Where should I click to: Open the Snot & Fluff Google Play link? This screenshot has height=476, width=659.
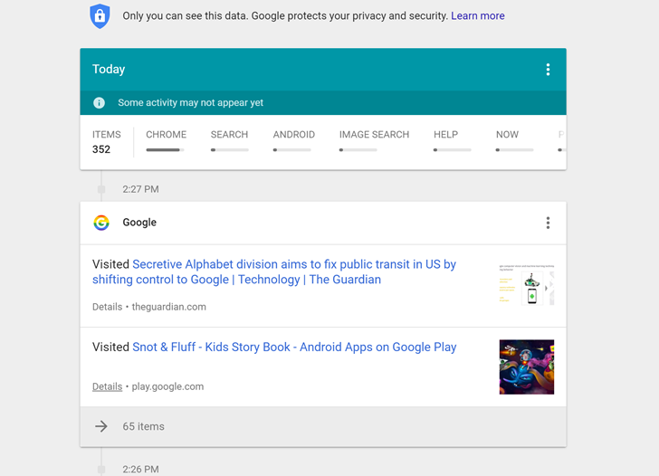click(x=293, y=347)
